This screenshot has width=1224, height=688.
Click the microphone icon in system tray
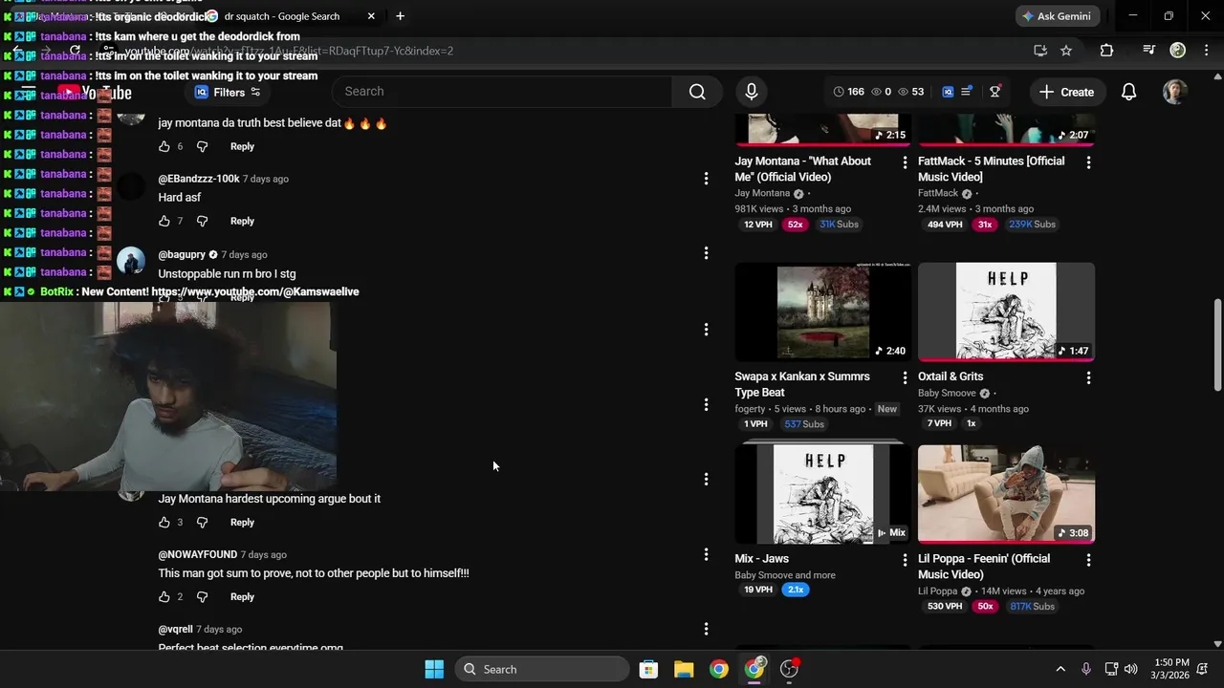coord(1085,669)
